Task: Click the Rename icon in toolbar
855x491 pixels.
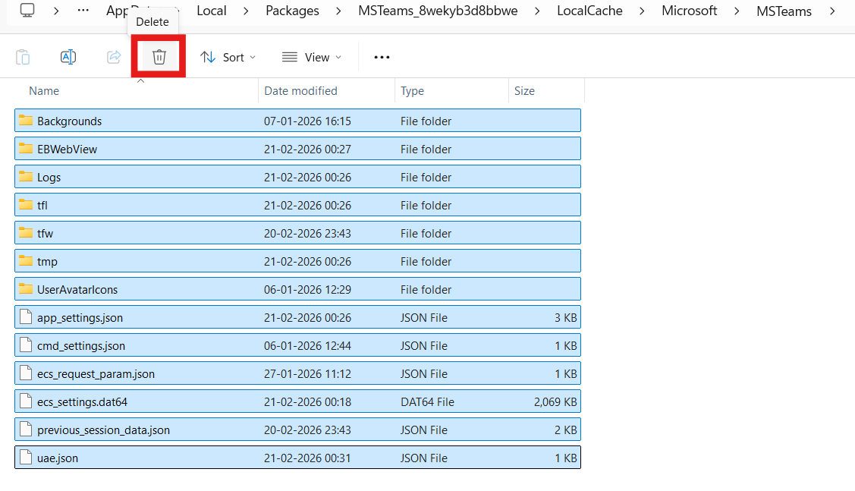Action: 68,57
